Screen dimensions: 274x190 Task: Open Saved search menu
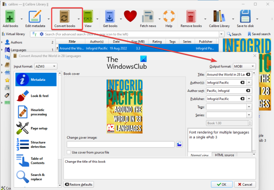pyautogui.click(x=259, y=34)
